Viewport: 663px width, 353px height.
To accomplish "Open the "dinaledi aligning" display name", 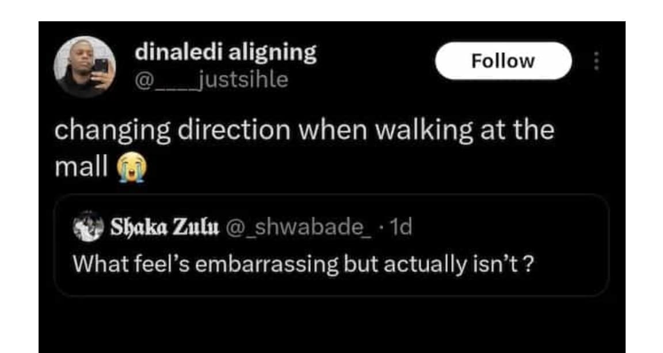I will pos(226,53).
